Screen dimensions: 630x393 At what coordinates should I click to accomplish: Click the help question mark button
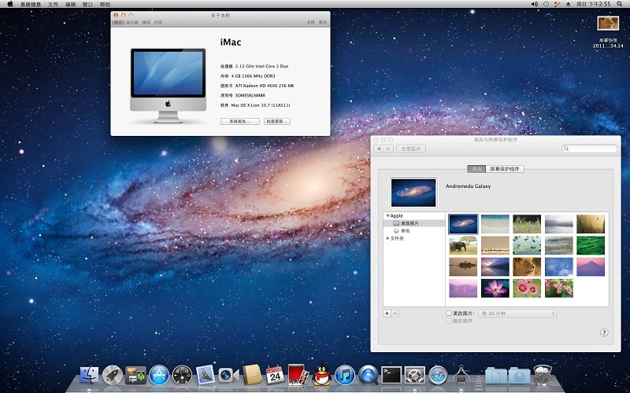[x=604, y=332]
